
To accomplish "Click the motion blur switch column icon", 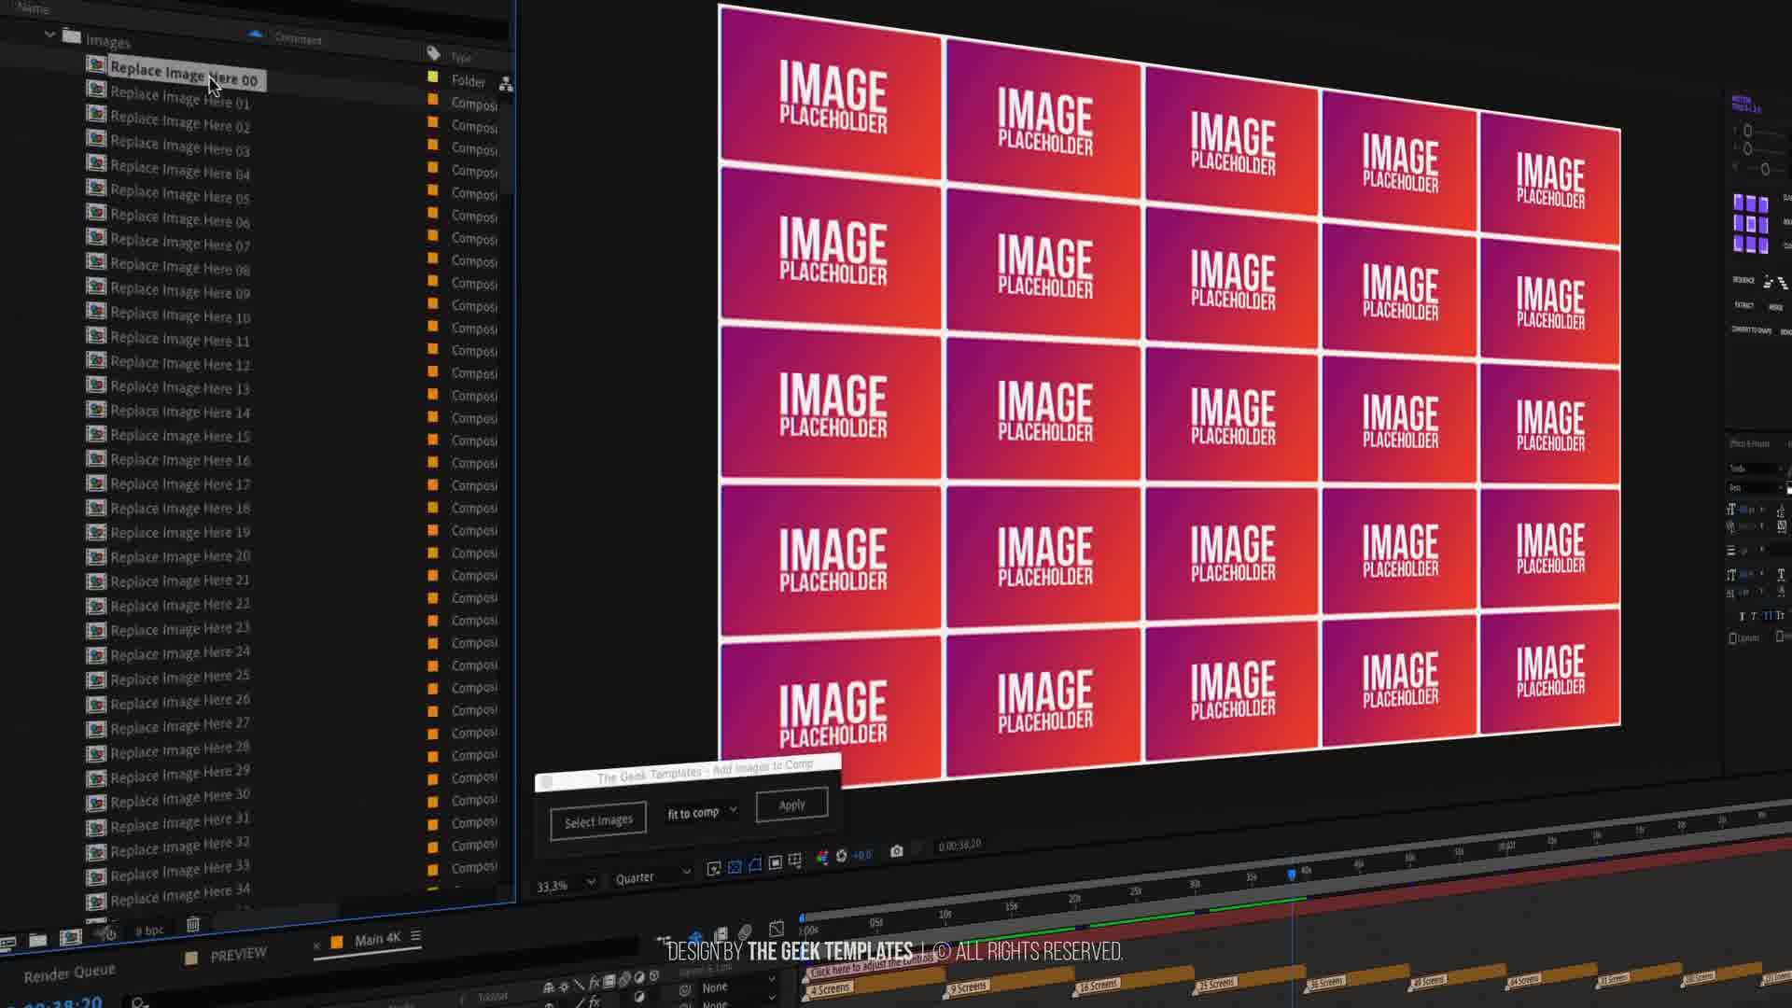I will (624, 980).
